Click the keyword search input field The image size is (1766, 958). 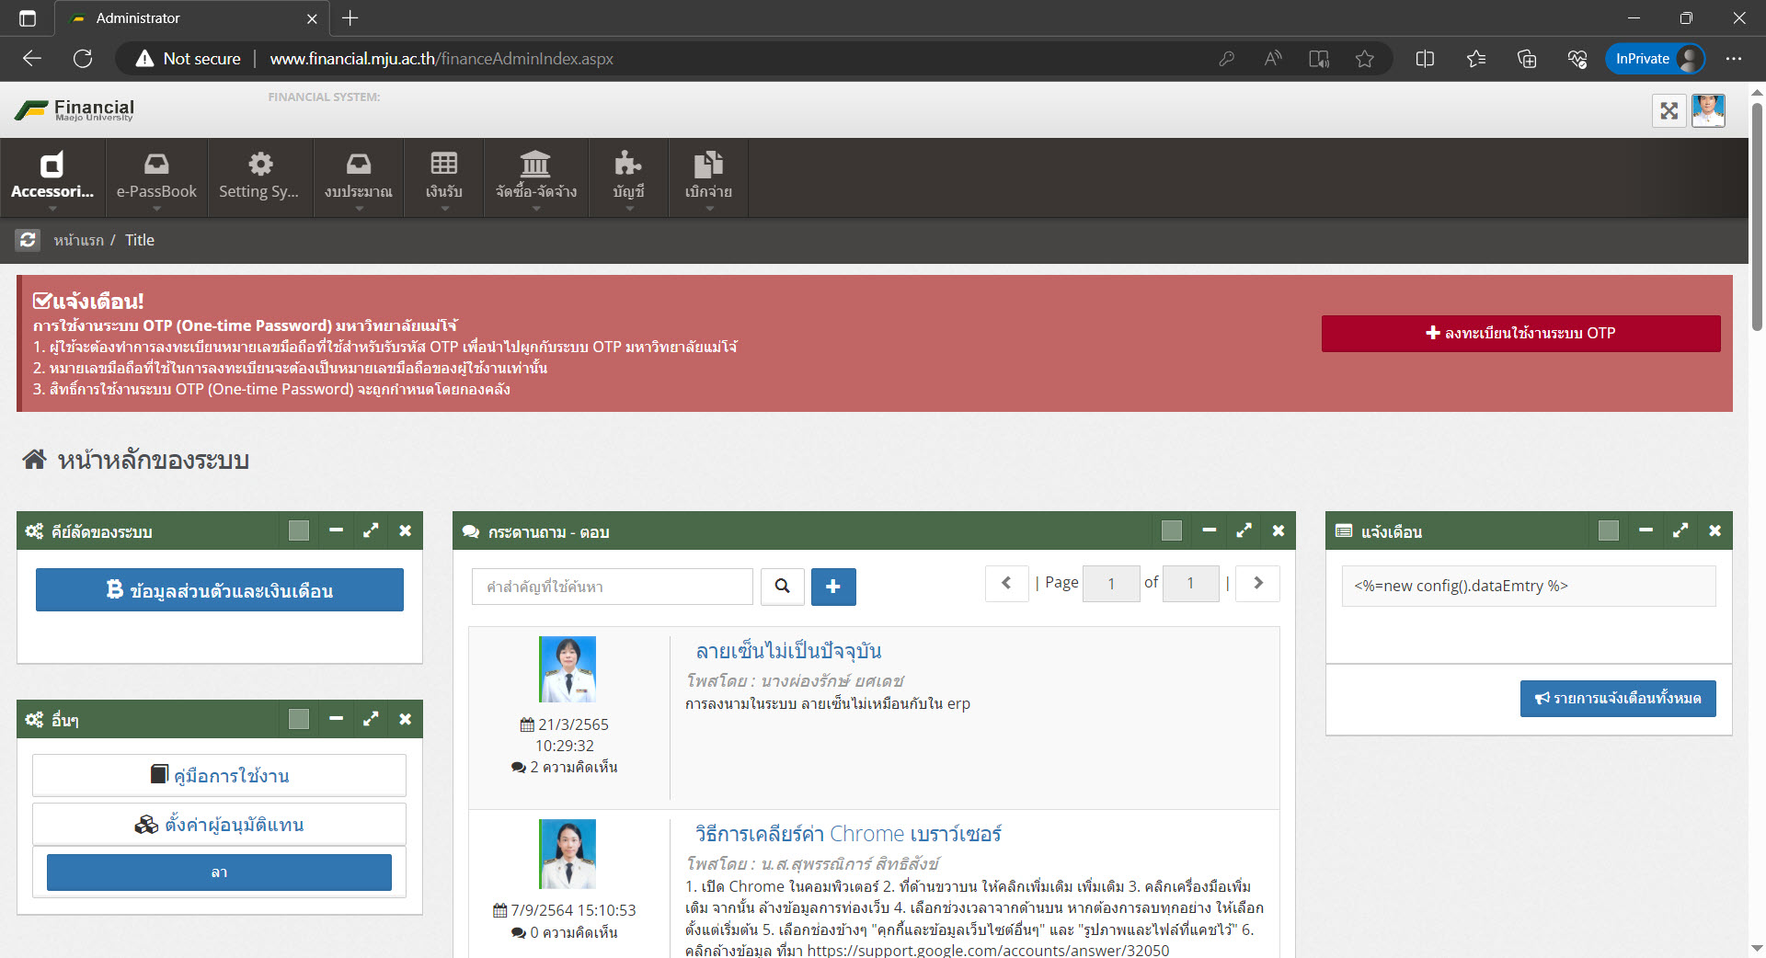[612, 587]
